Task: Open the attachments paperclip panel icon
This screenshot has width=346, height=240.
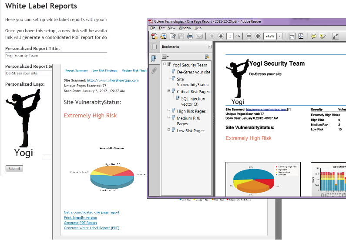Action: tap(154, 70)
